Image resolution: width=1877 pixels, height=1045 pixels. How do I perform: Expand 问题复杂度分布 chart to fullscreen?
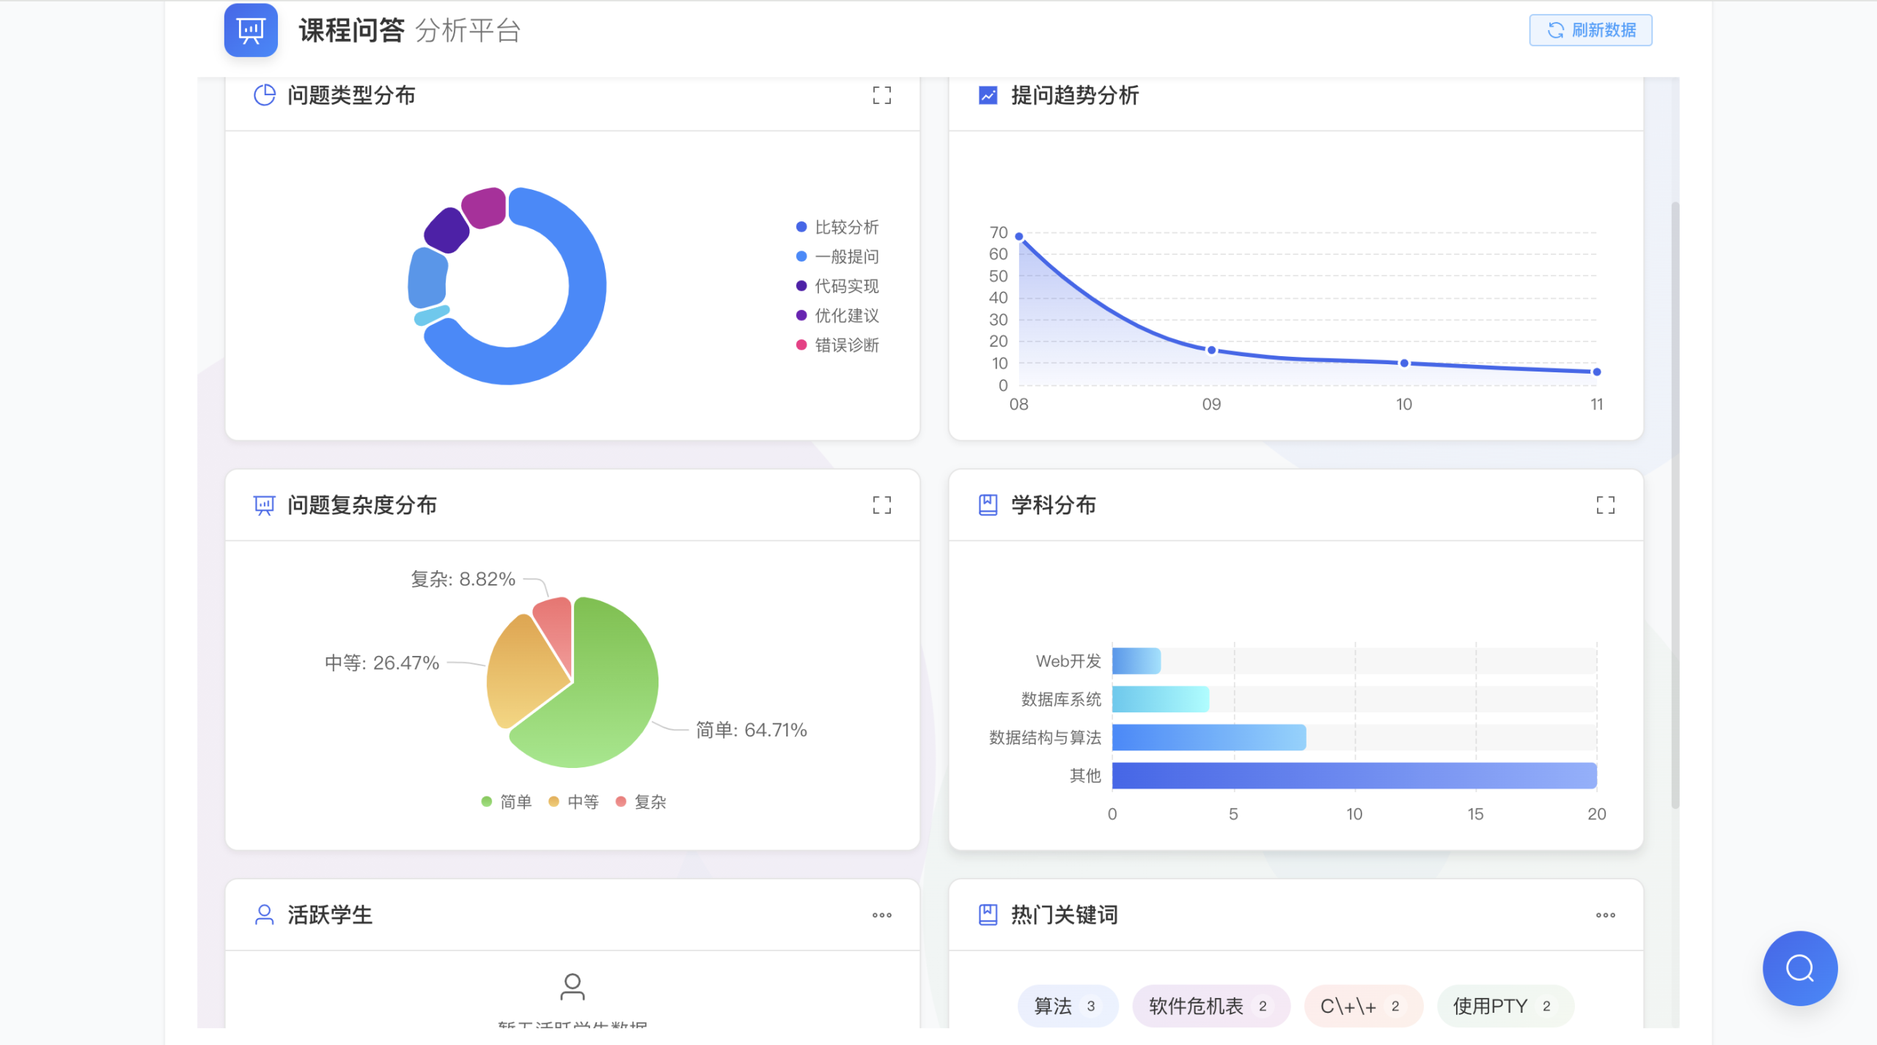(881, 505)
